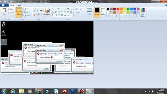Select the Color 2 background button

point(103,12)
